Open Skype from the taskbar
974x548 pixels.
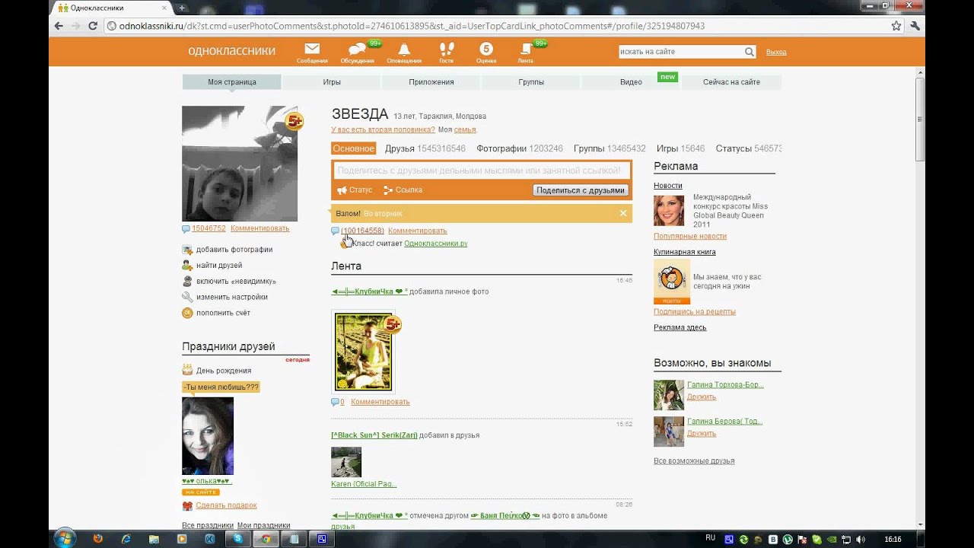coord(238,539)
